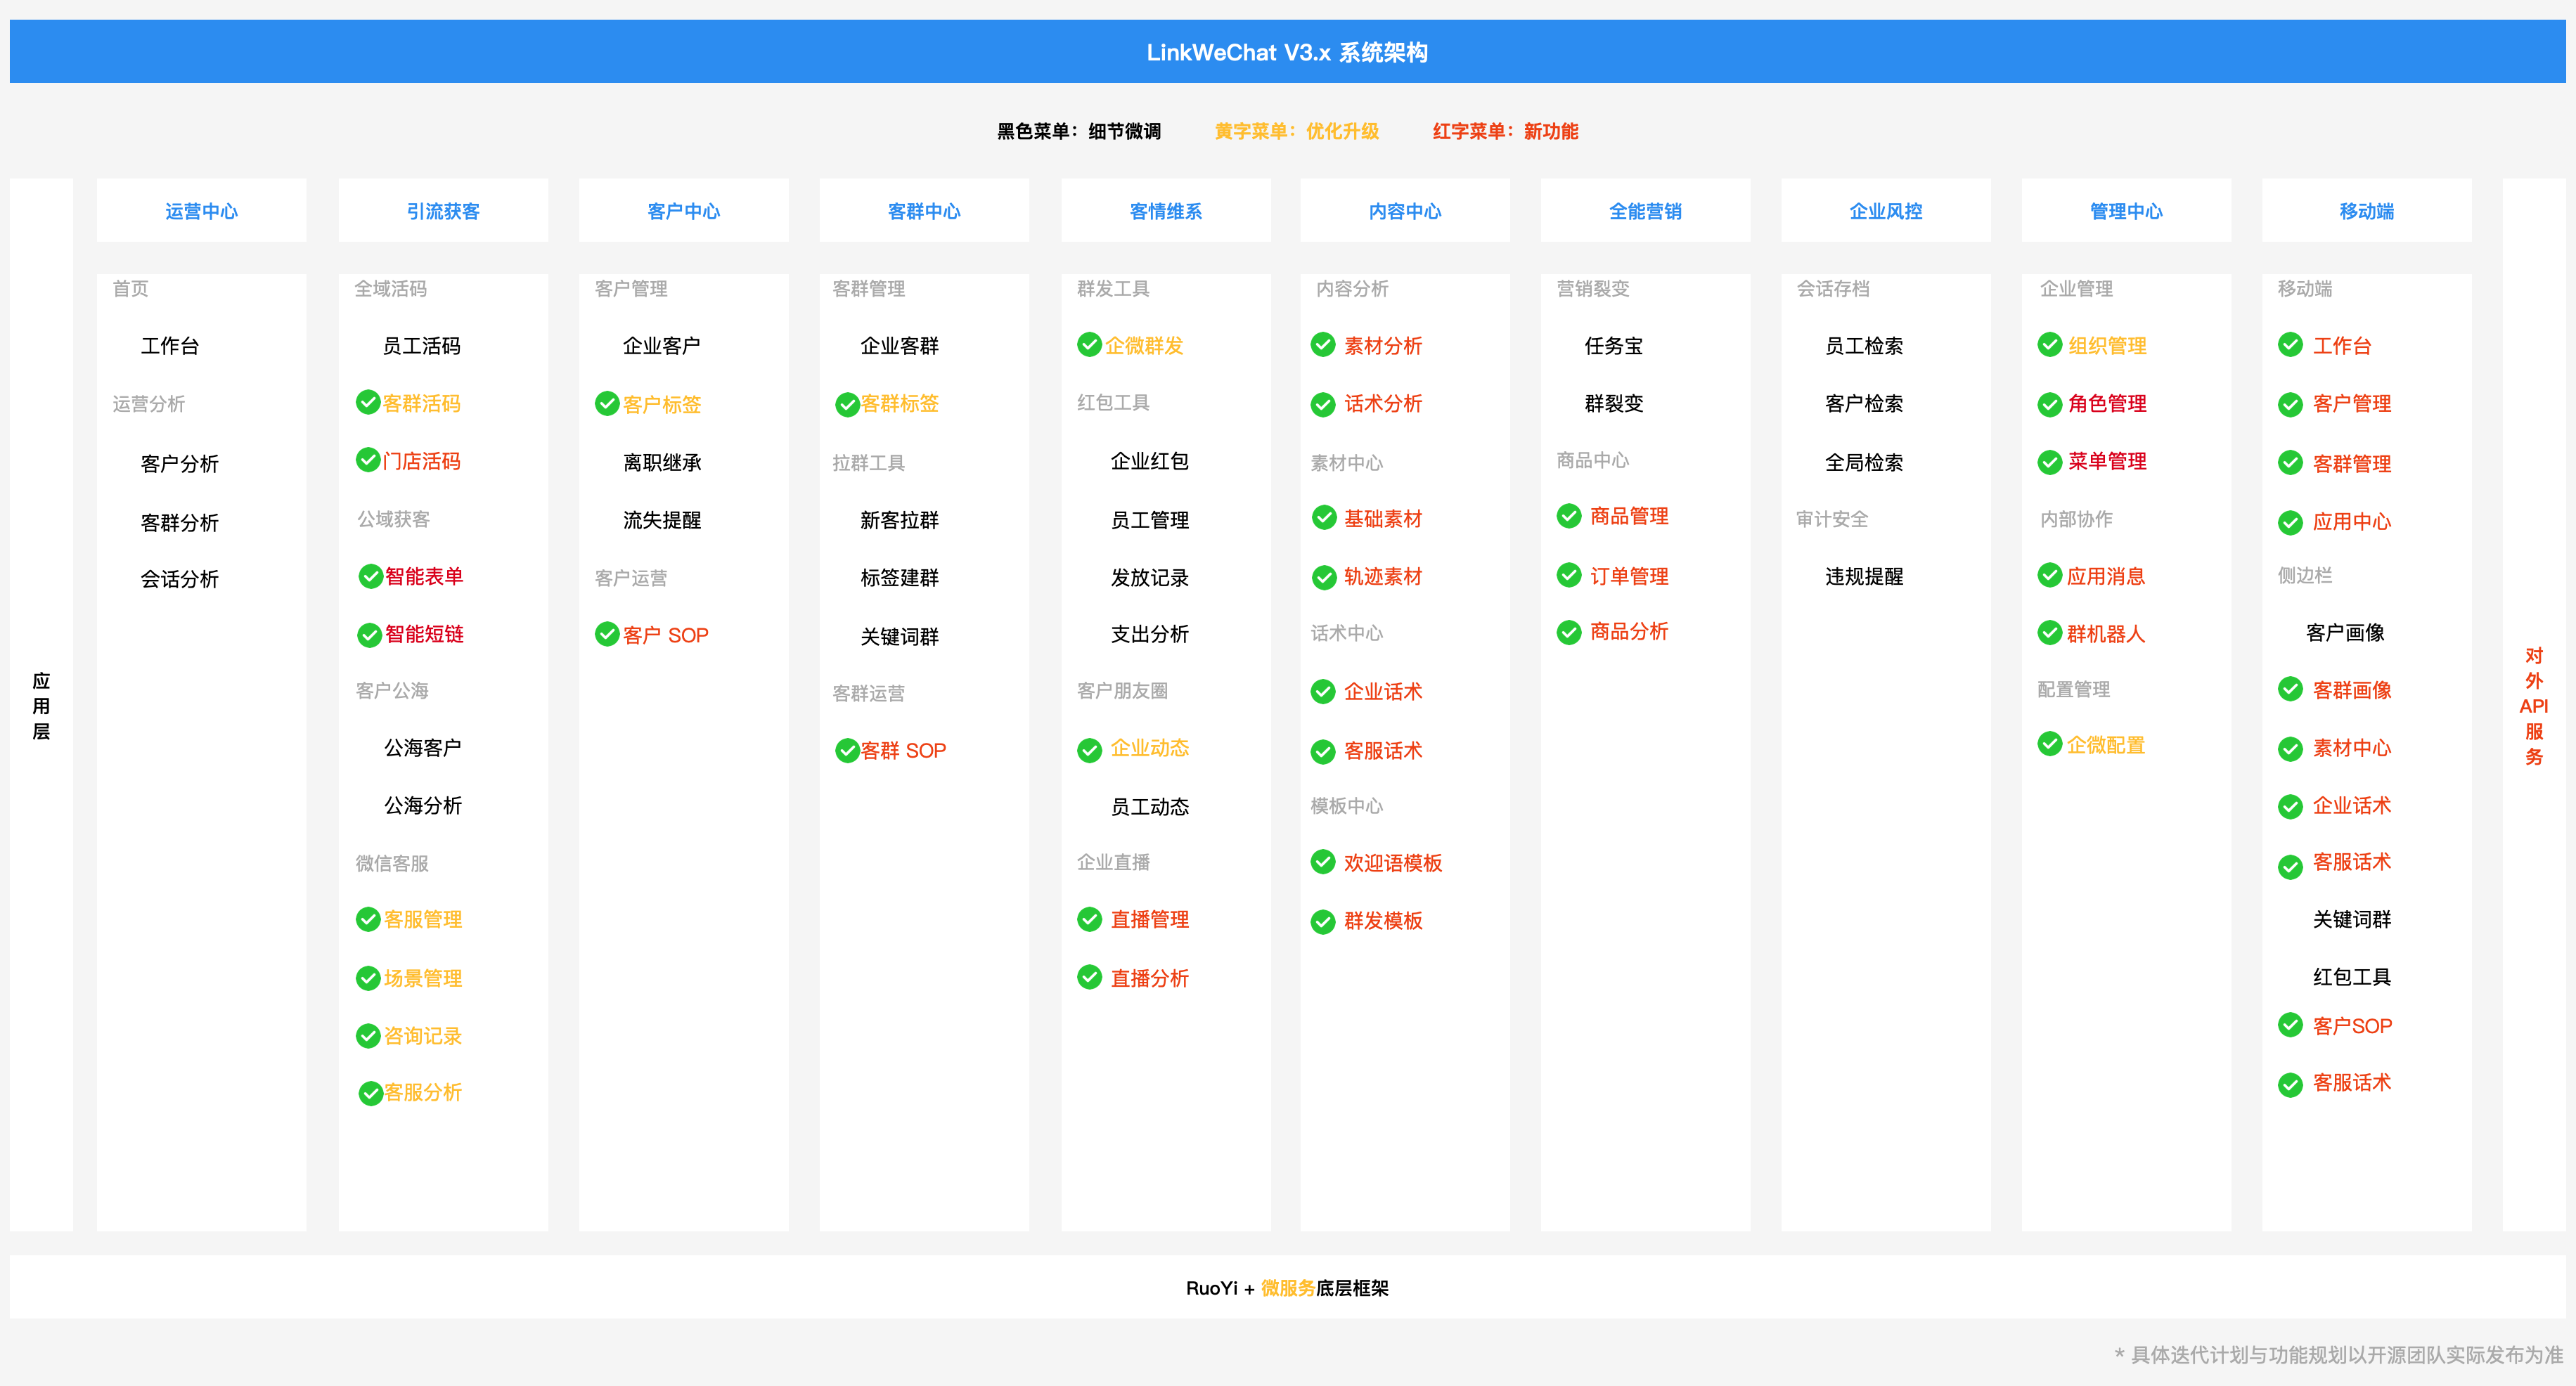Click check icon next to 组织管理
2576x1386 pixels.
[x=2050, y=345]
